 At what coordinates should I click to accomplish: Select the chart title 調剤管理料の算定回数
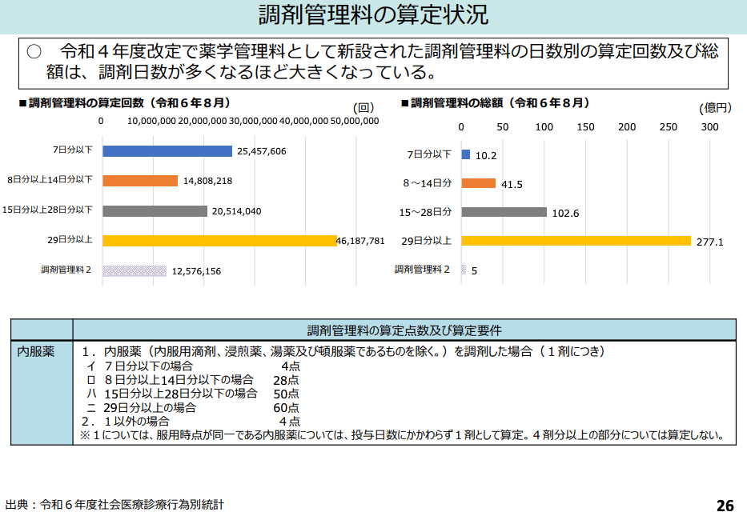(124, 102)
